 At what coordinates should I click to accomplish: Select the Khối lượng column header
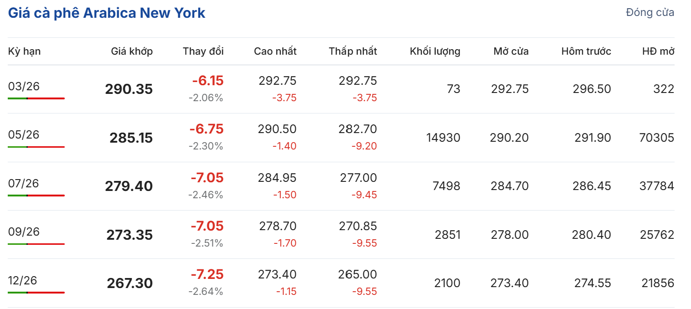[435, 51]
